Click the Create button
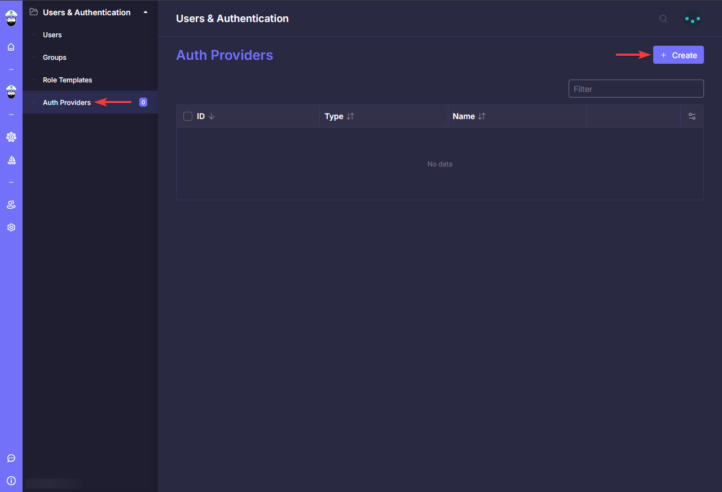The height and width of the screenshot is (492, 722). coord(678,55)
